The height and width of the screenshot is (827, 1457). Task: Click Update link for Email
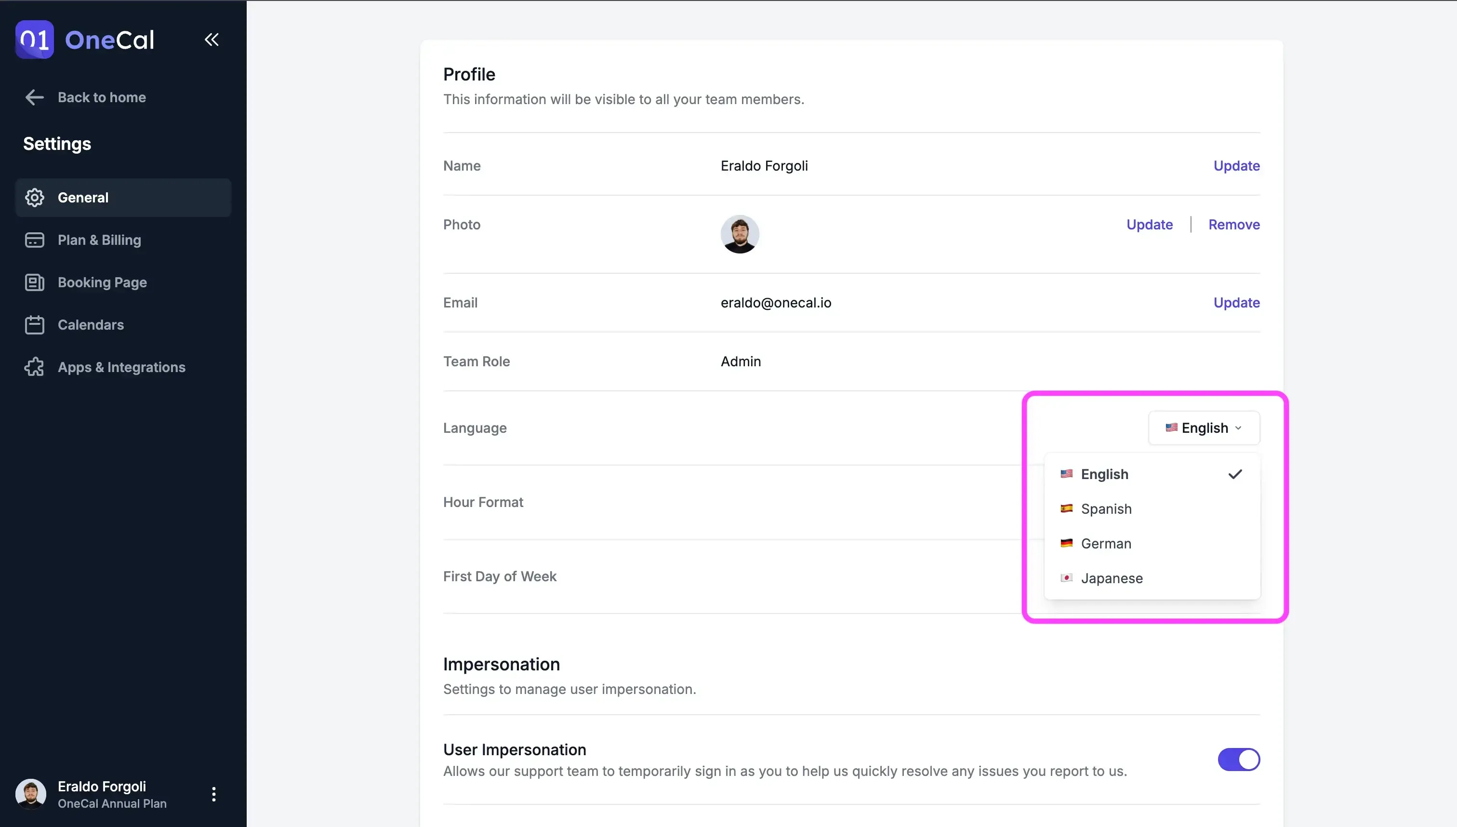(1236, 303)
